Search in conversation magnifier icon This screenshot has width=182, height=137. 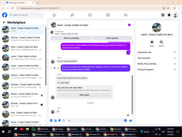(x=161, y=42)
